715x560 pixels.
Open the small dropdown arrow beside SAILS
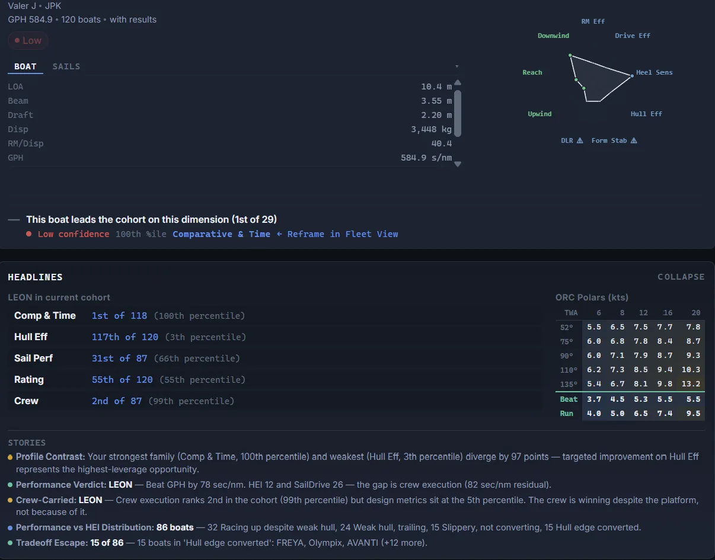click(x=457, y=66)
